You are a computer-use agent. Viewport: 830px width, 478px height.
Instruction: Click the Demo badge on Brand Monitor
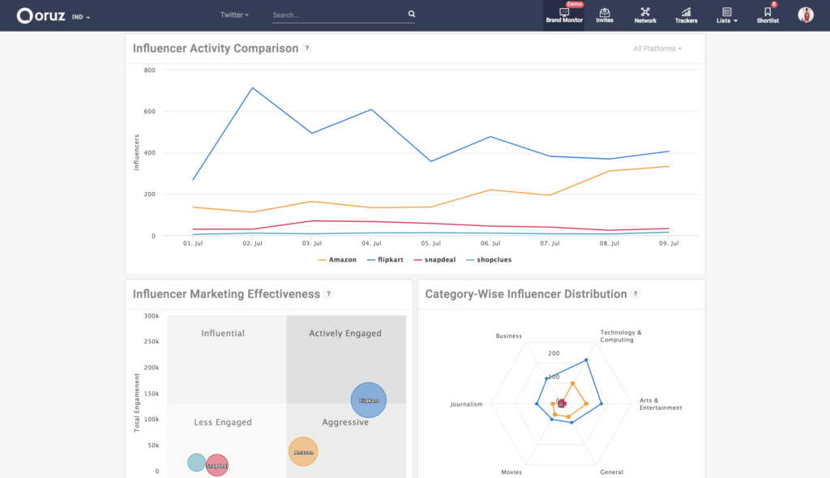point(575,4)
